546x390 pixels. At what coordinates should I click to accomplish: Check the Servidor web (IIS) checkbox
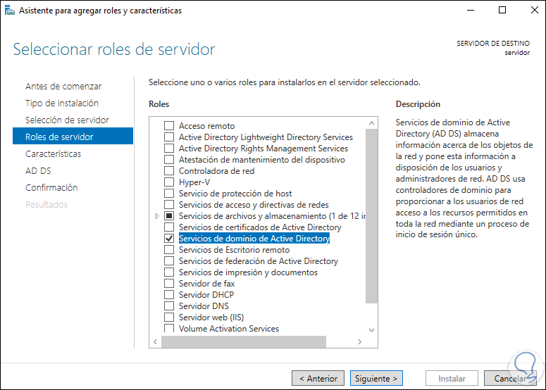coord(169,317)
